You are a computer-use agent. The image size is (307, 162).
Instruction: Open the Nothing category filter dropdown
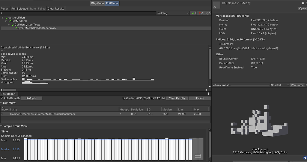pos(172,13)
